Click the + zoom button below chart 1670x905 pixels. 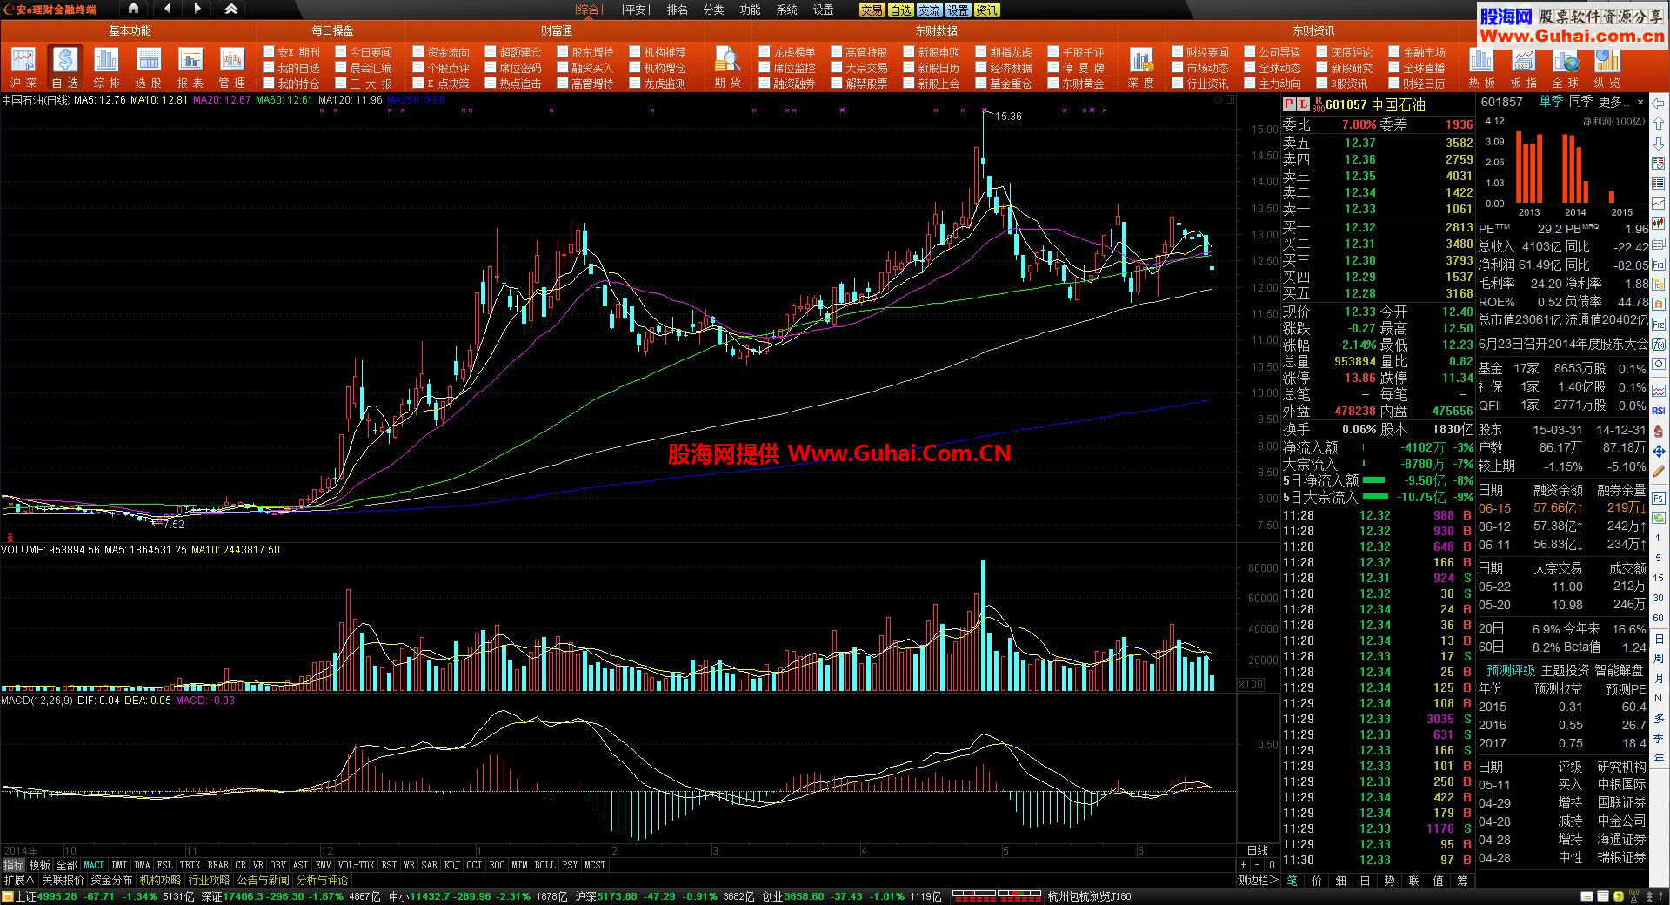(1244, 865)
